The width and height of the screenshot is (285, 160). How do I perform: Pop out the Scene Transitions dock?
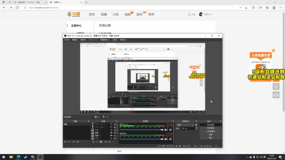pyautogui.click(x=196, y=121)
